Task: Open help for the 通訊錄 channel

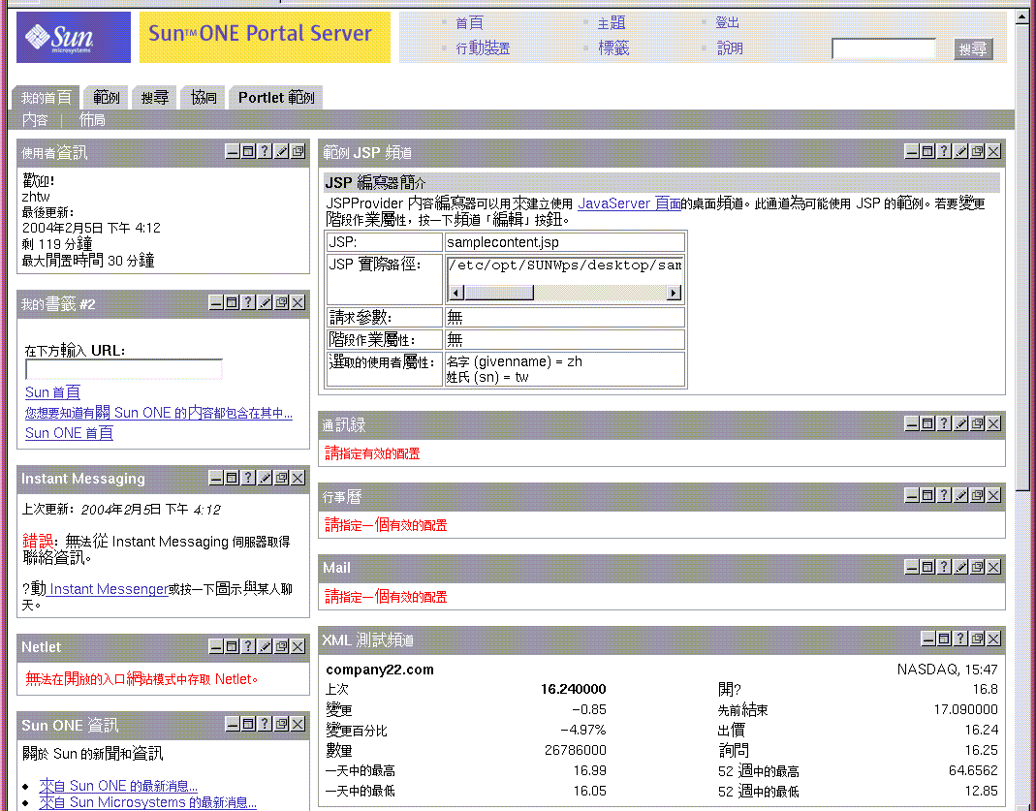Action: (944, 424)
